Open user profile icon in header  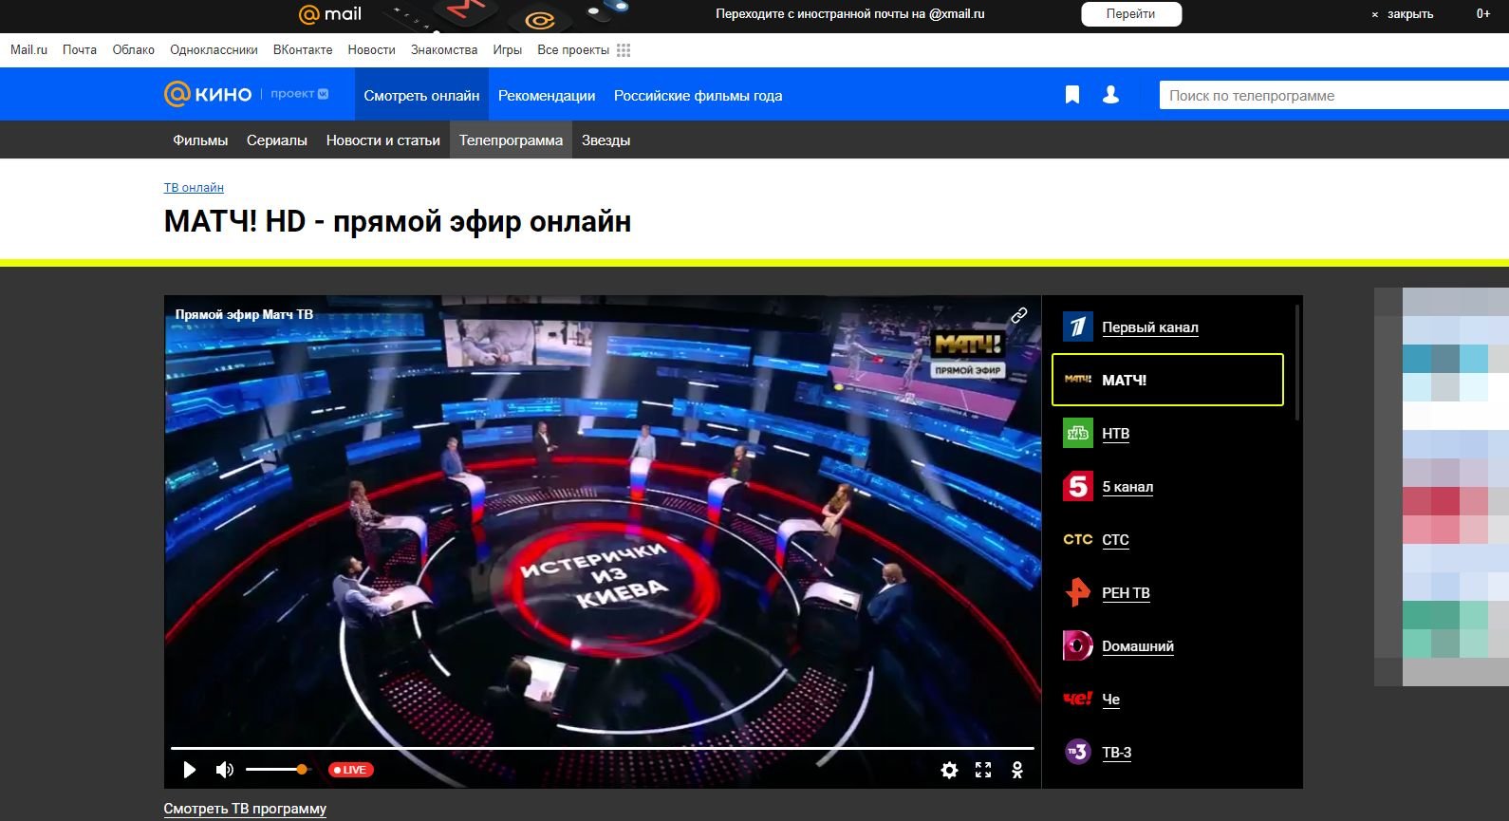(1110, 95)
